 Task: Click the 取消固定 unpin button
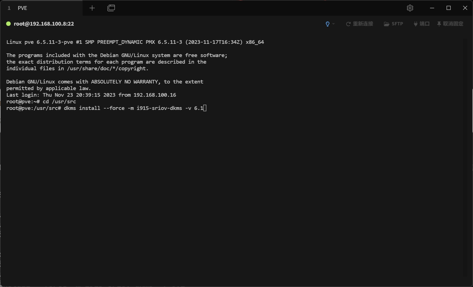pyautogui.click(x=450, y=24)
